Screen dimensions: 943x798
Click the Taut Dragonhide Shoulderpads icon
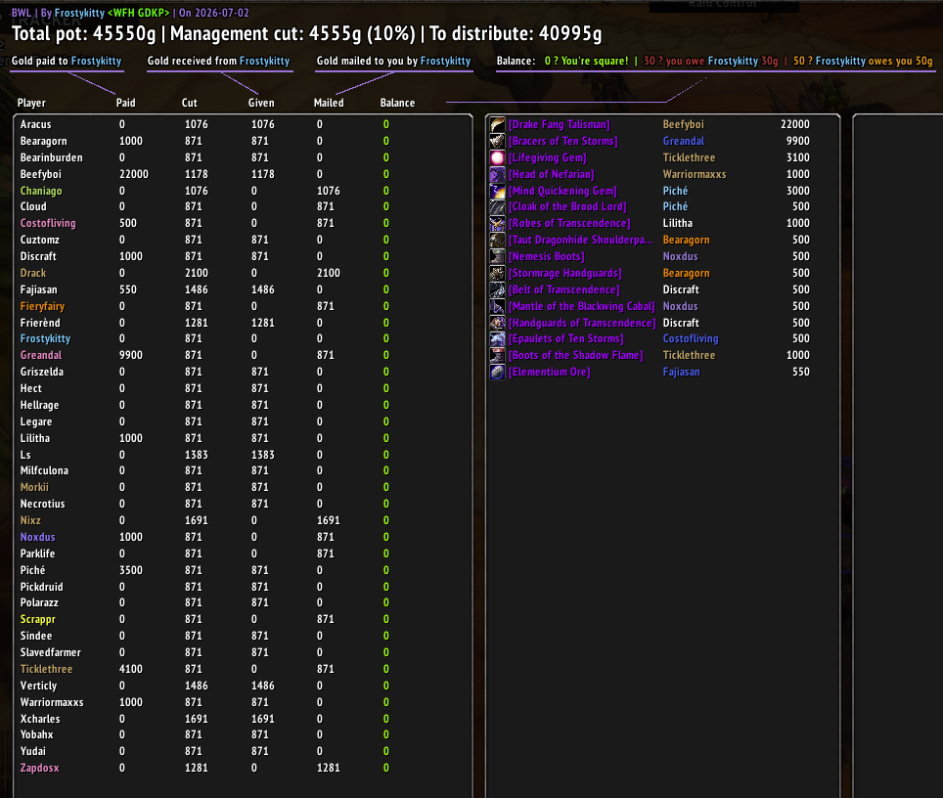pyautogui.click(x=497, y=240)
